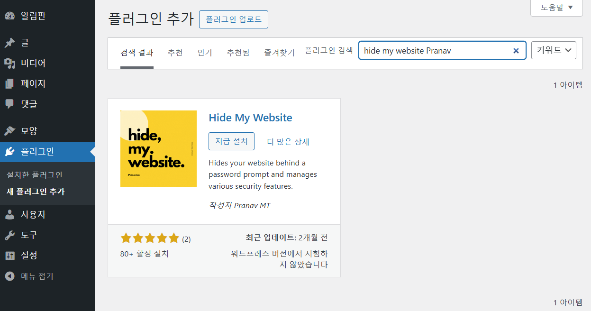Collapse menu with 메뉴 접기 arrow icon
The image size is (591, 311).
click(x=10, y=276)
